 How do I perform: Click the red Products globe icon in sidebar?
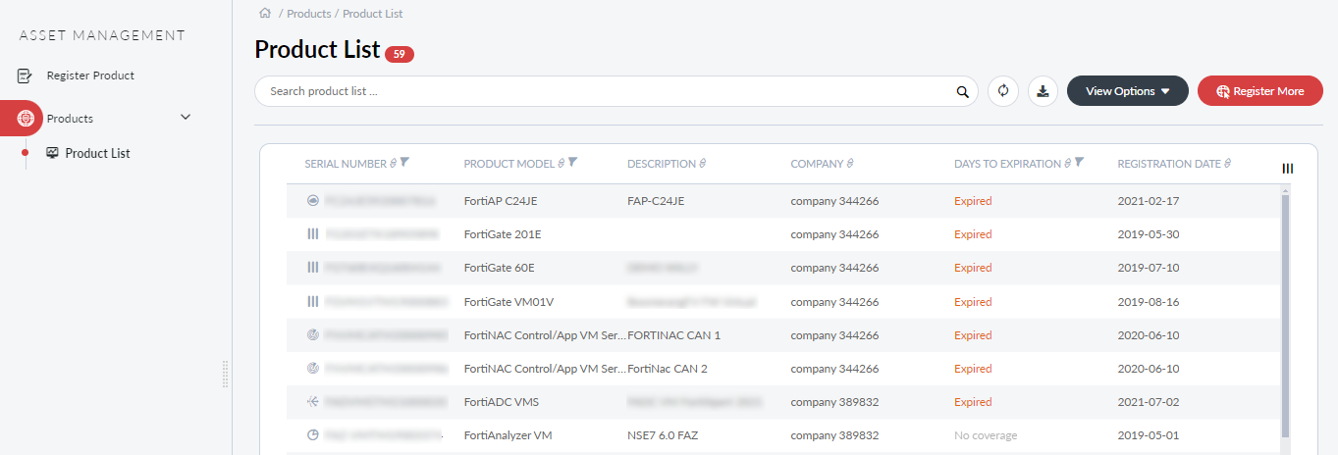(26, 119)
